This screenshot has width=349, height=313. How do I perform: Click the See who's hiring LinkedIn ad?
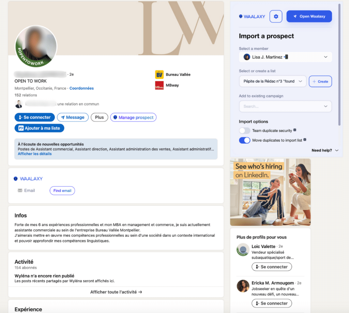(x=270, y=192)
